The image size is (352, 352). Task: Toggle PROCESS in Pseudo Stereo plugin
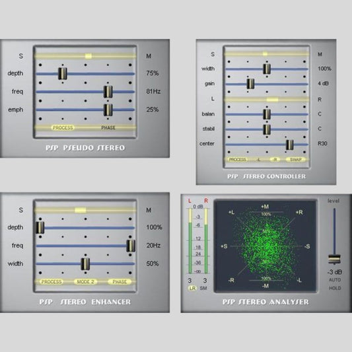[63, 127]
